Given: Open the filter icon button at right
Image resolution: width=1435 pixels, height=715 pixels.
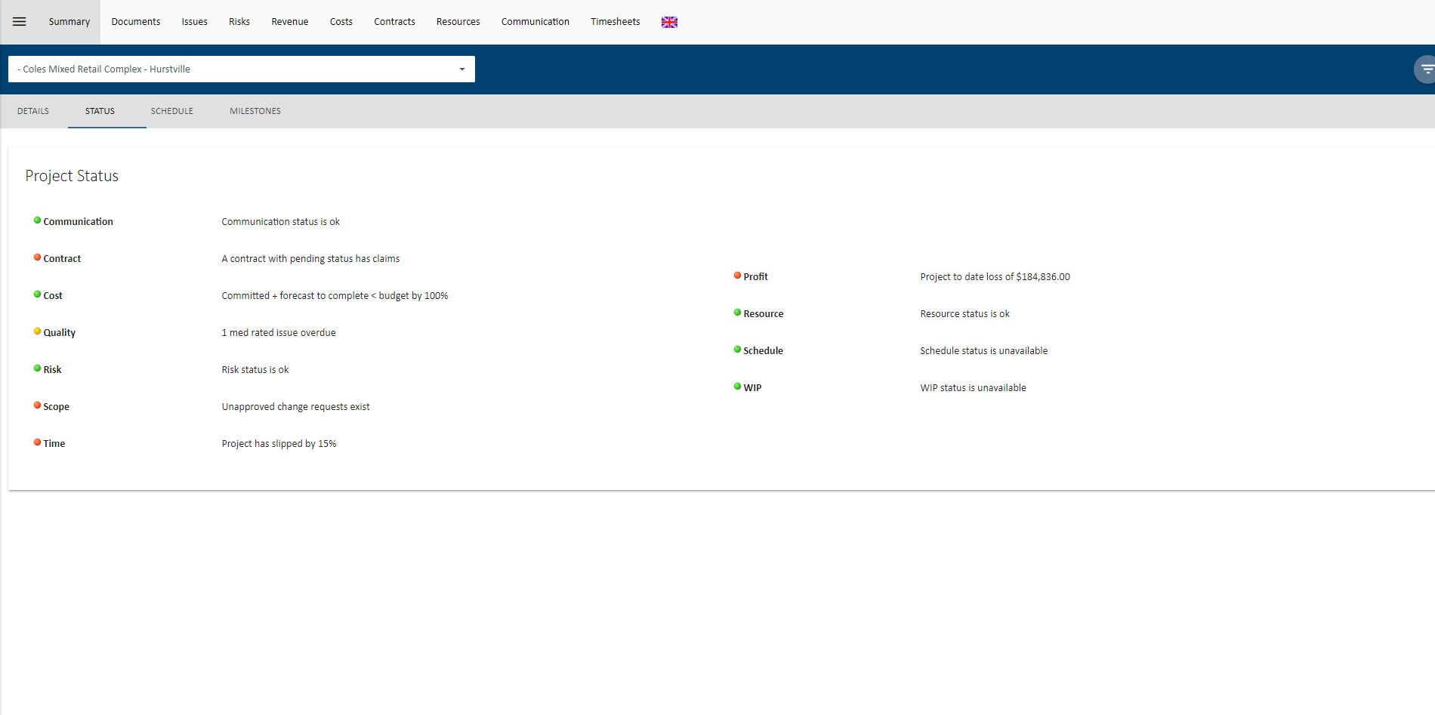Looking at the screenshot, I should point(1426,69).
